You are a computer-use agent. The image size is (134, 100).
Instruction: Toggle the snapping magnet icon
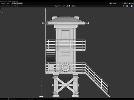click(x=68, y=6)
